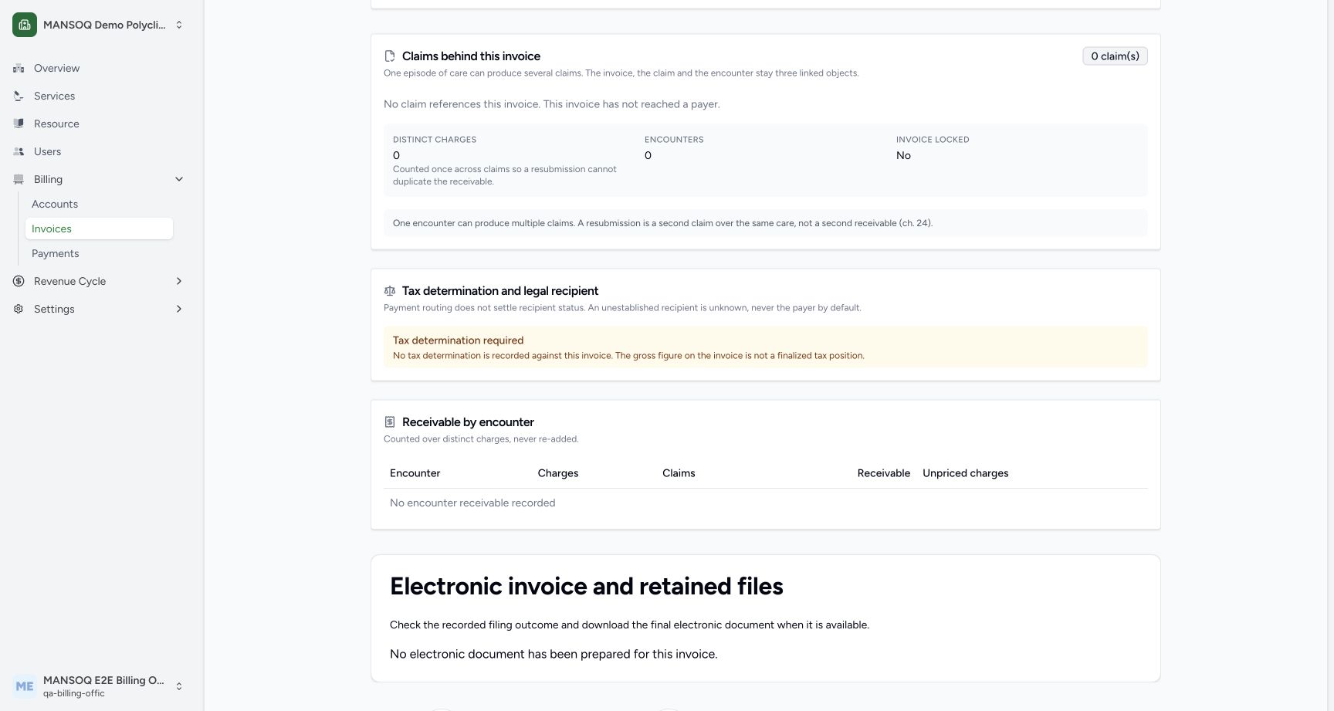Expand the Revenue Cycle chevron
The width and height of the screenshot is (1334, 711).
tap(179, 281)
